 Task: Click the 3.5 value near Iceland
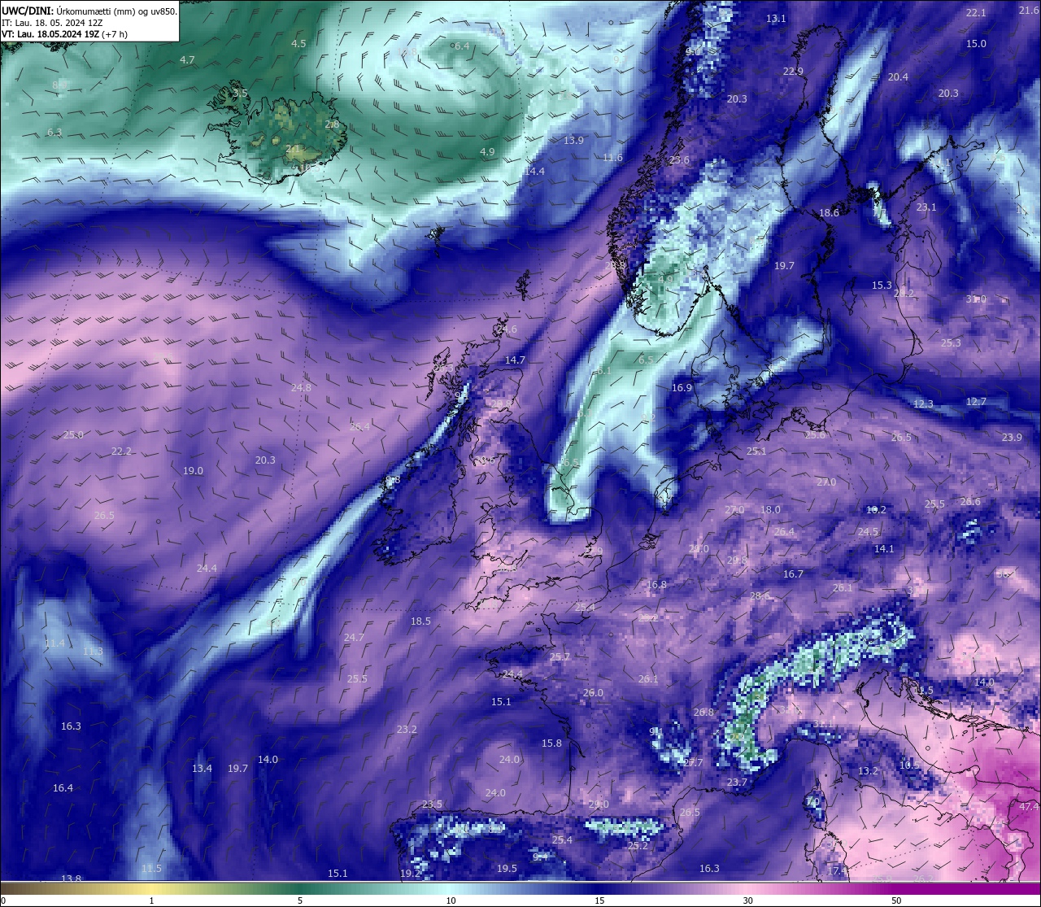click(240, 94)
